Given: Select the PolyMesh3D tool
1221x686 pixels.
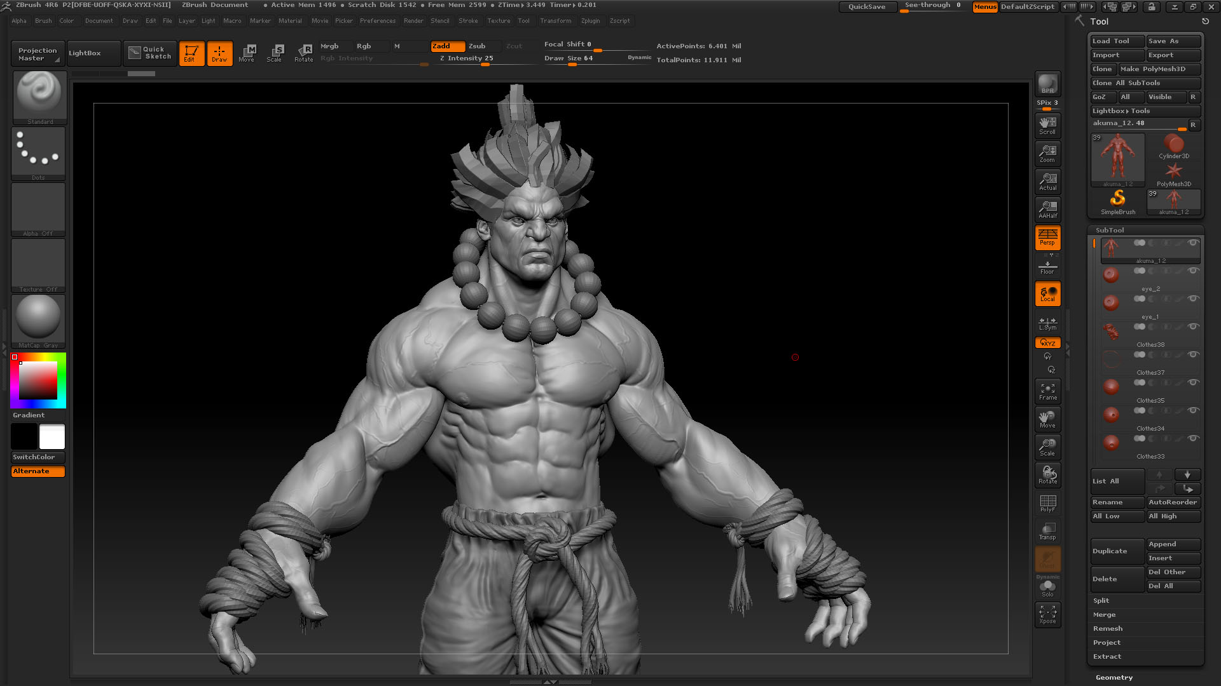Looking at the screenshot, I should pos(1174,175).
